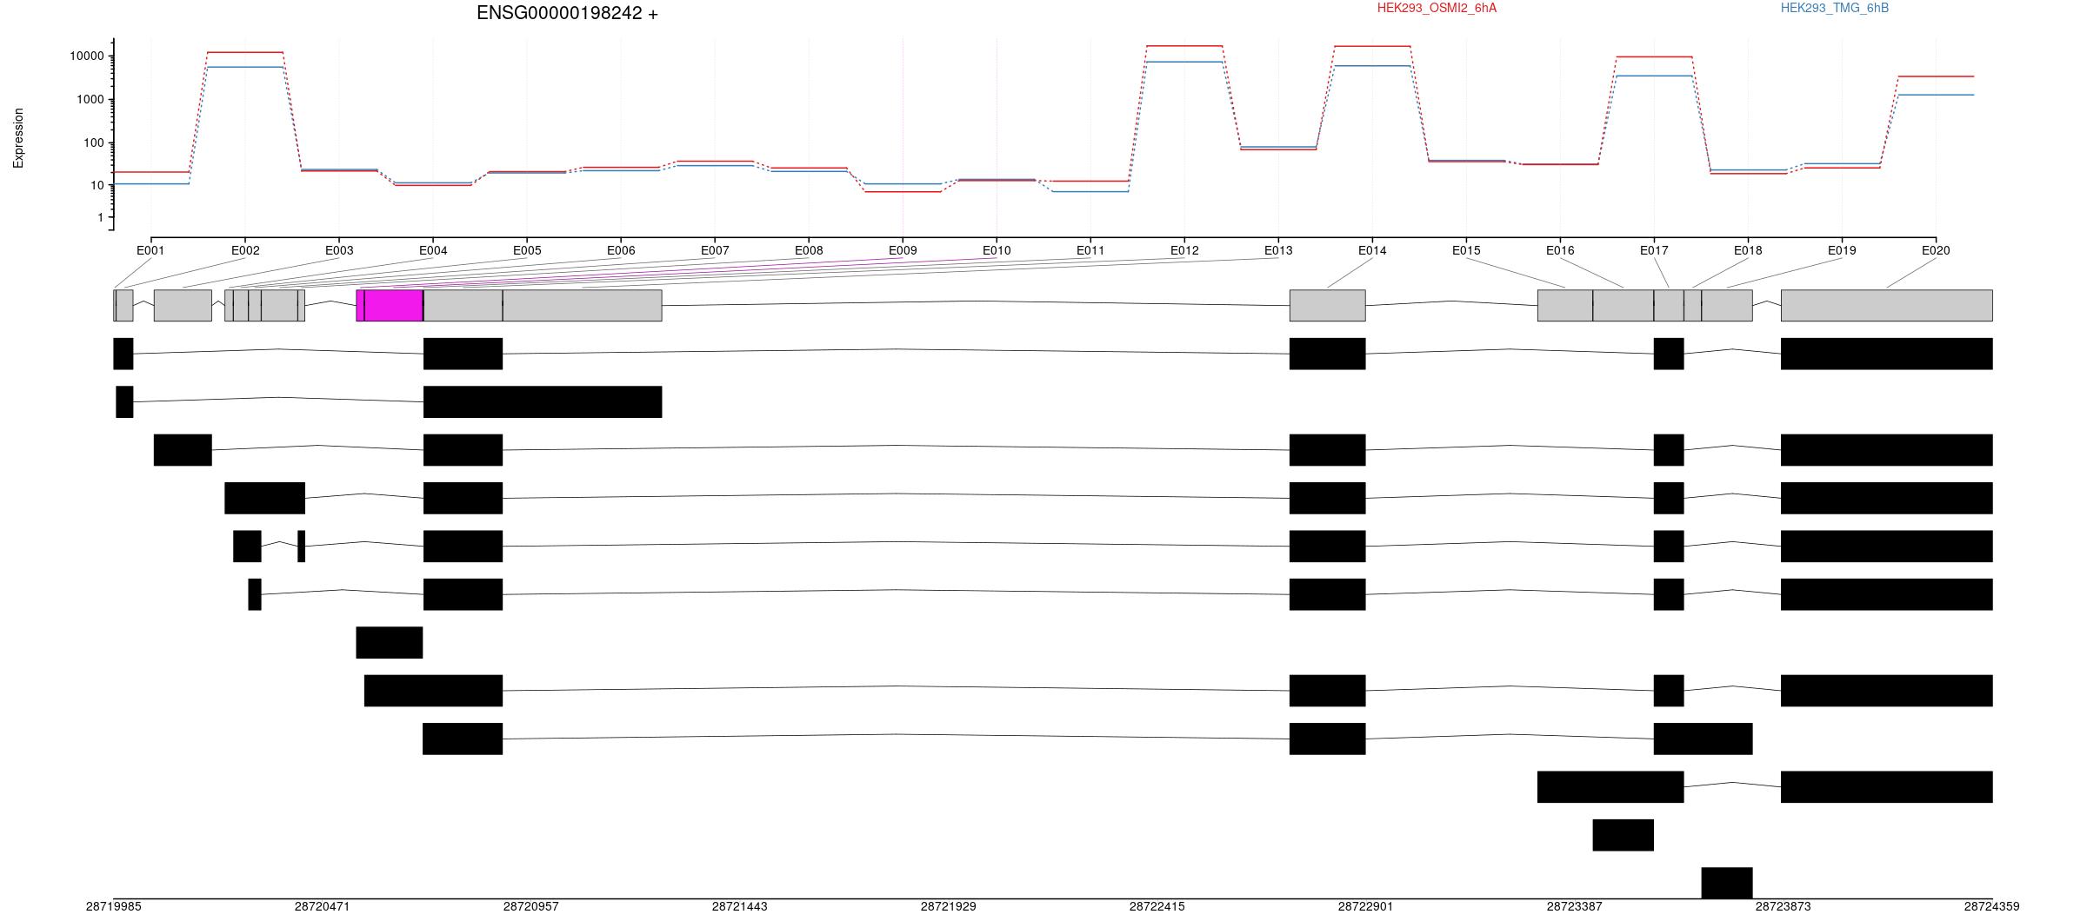The height and width of the screenshot is (921, 2087).
Task: Click the 10000 tick on the y-axis
Action: [86, 56]
